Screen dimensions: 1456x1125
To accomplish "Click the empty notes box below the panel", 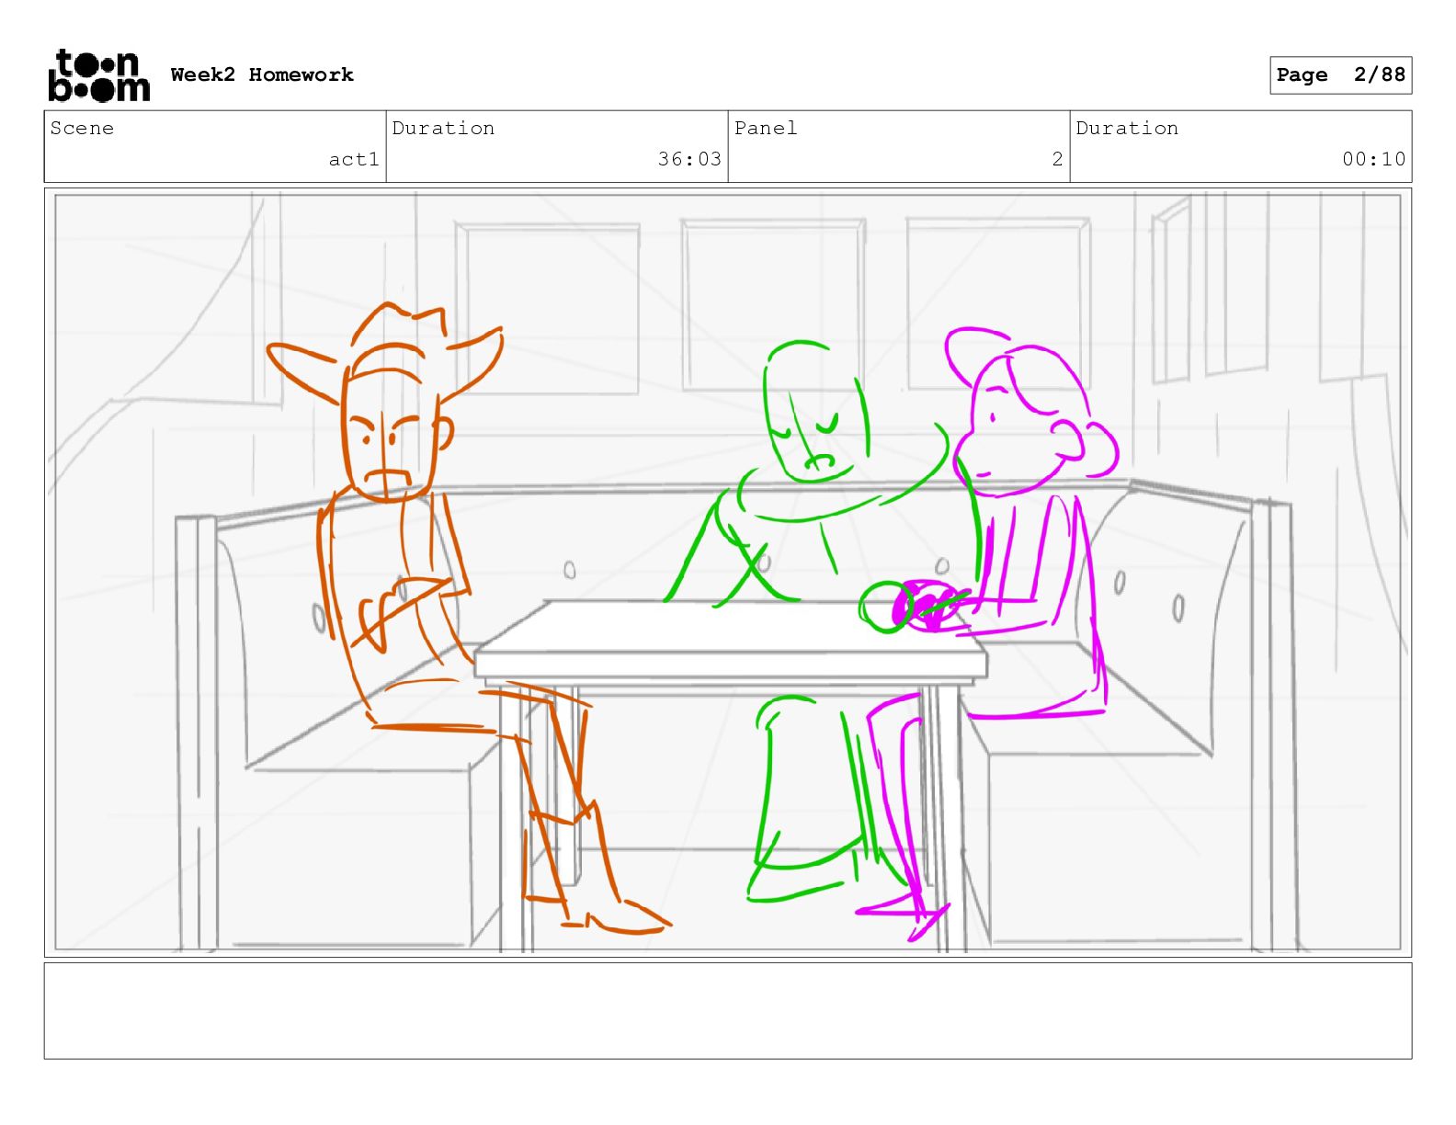I will pos(728,1011).
